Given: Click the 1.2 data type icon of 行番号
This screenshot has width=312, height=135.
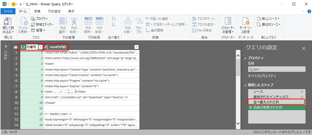Looking at the screenshot, I should [23, 47].
